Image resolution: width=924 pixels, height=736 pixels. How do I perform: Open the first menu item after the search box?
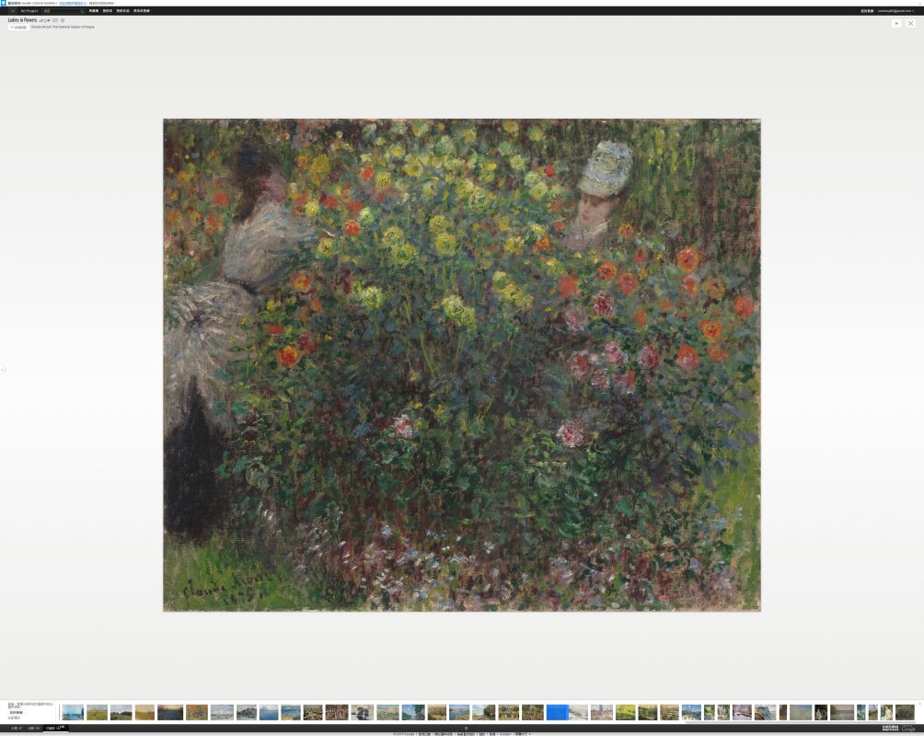click(x=94, y=11)
